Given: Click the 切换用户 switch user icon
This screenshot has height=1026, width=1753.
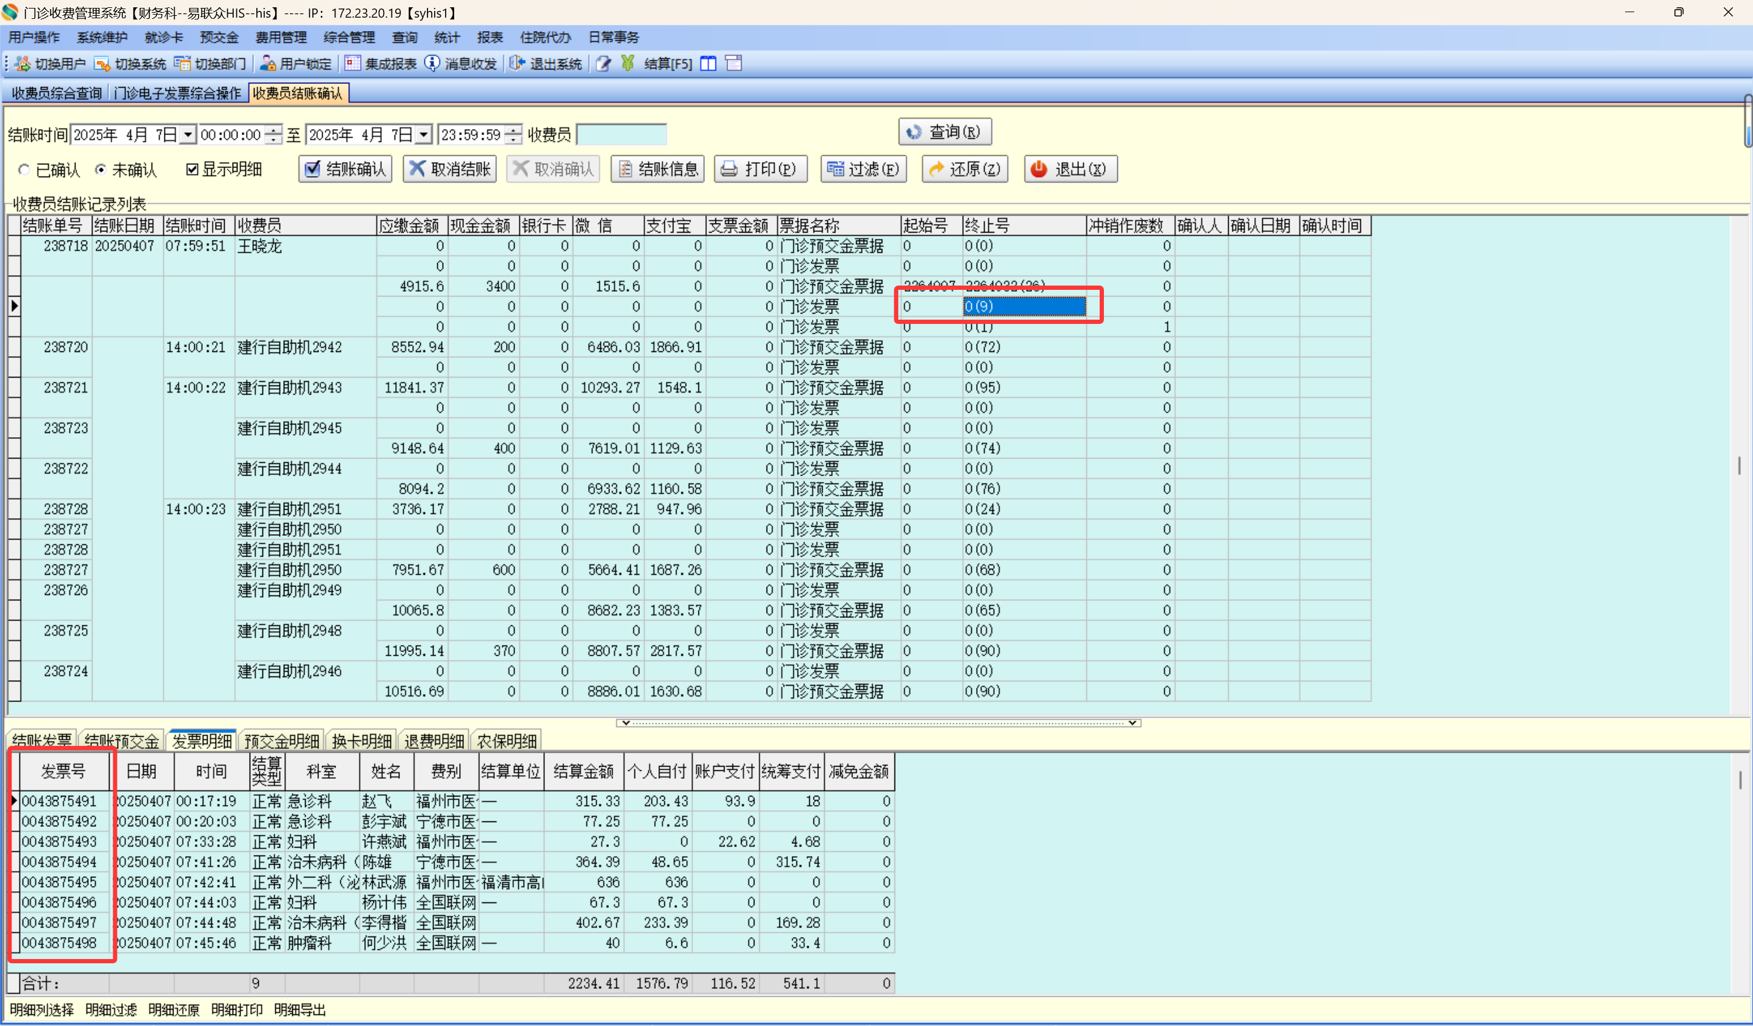Looking at the screenshot, I should [23, 64].
